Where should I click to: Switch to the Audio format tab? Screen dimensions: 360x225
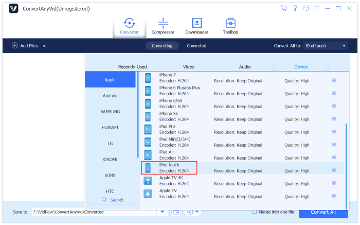click(245, 66)
